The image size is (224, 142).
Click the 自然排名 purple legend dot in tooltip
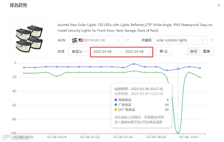coord(116,100)
